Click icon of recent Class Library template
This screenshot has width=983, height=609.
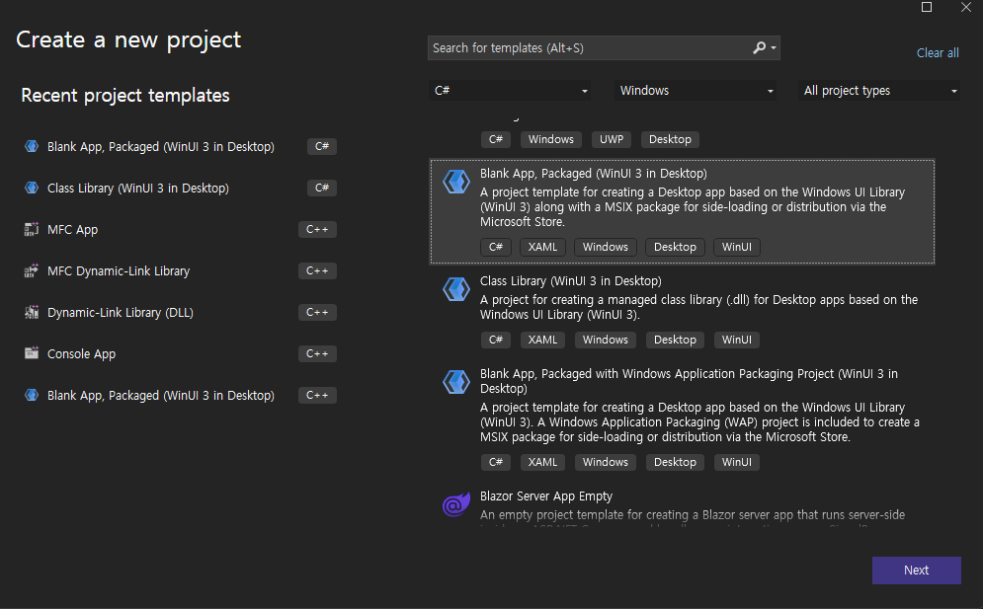click(x=32, y=188)
